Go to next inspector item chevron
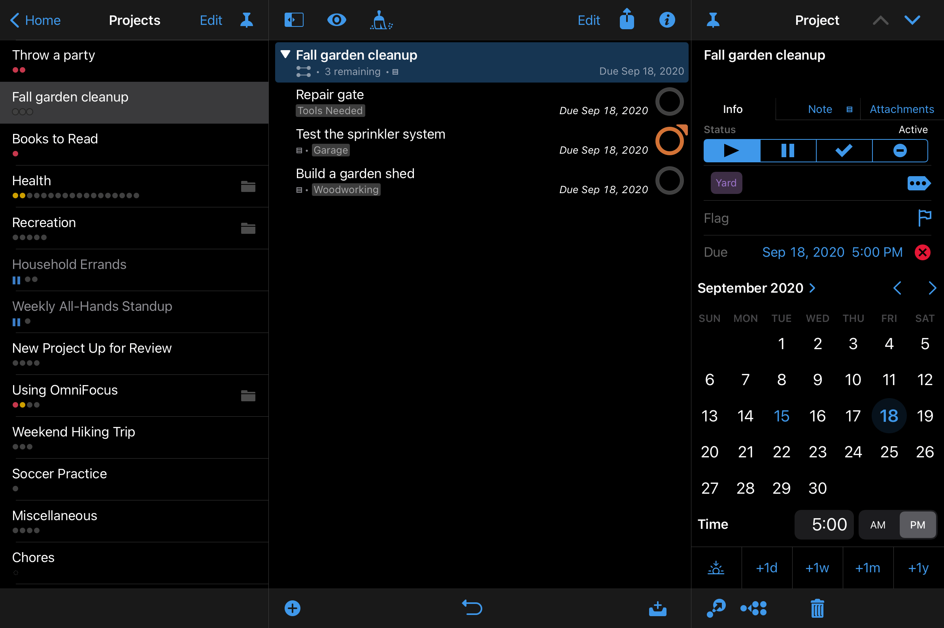 click(912, 20)
